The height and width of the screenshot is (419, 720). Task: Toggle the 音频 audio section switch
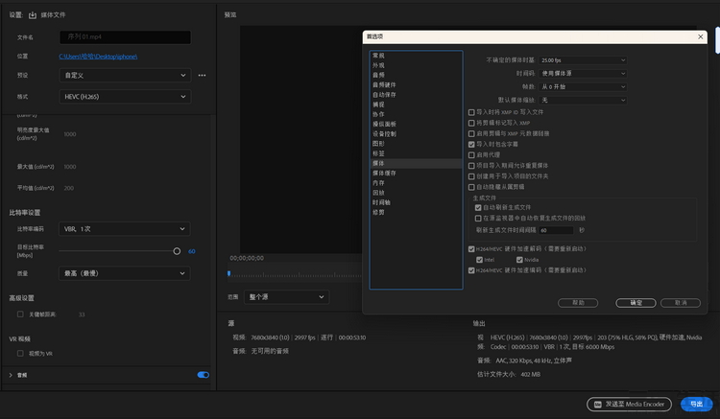tap(203, 375)
